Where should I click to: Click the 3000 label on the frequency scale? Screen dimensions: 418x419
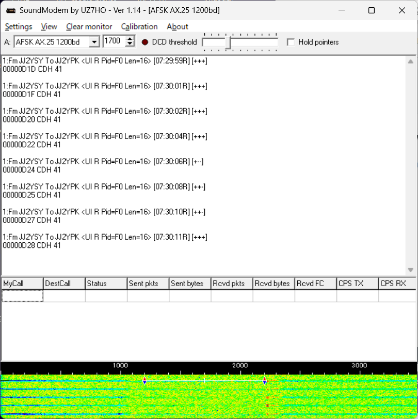(x=359, y=365)
